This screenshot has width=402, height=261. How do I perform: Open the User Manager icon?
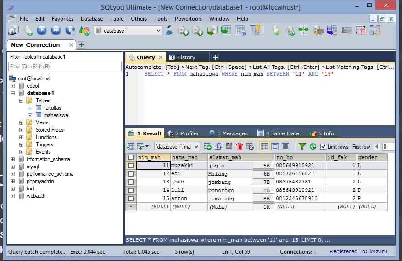tap(169, 30)
